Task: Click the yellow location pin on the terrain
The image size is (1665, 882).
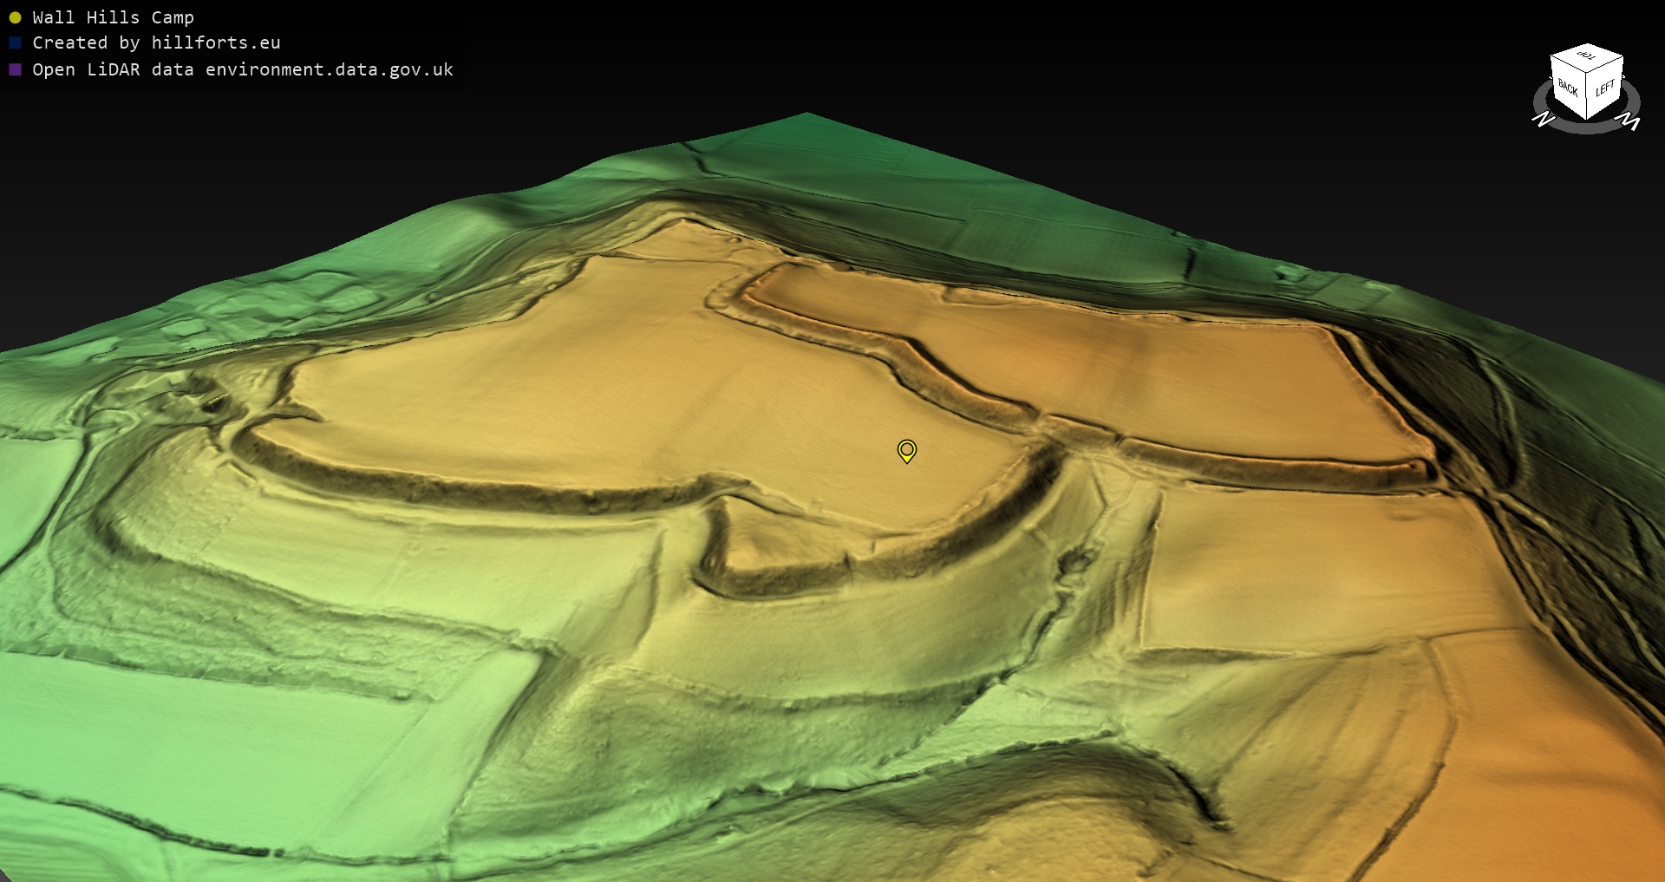Action: tap(906, 450)
